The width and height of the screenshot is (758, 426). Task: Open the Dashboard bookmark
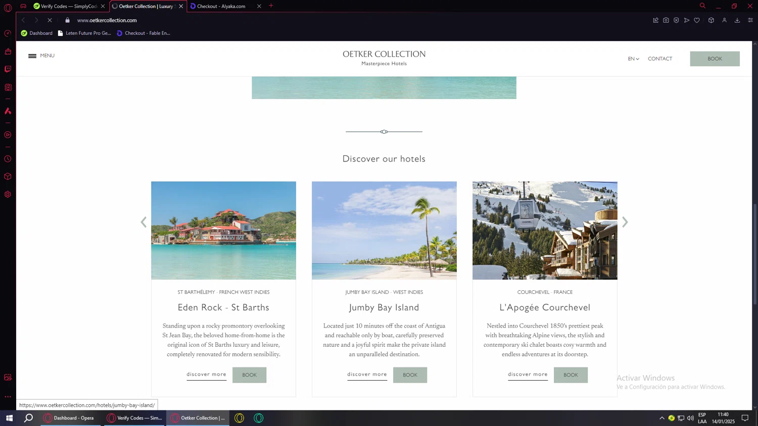(x=36, y=33)
